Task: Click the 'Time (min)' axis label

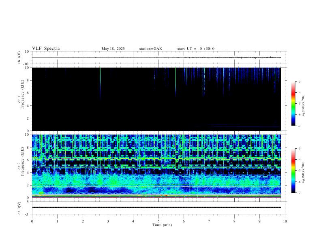Action: click(x=162, y=225)
